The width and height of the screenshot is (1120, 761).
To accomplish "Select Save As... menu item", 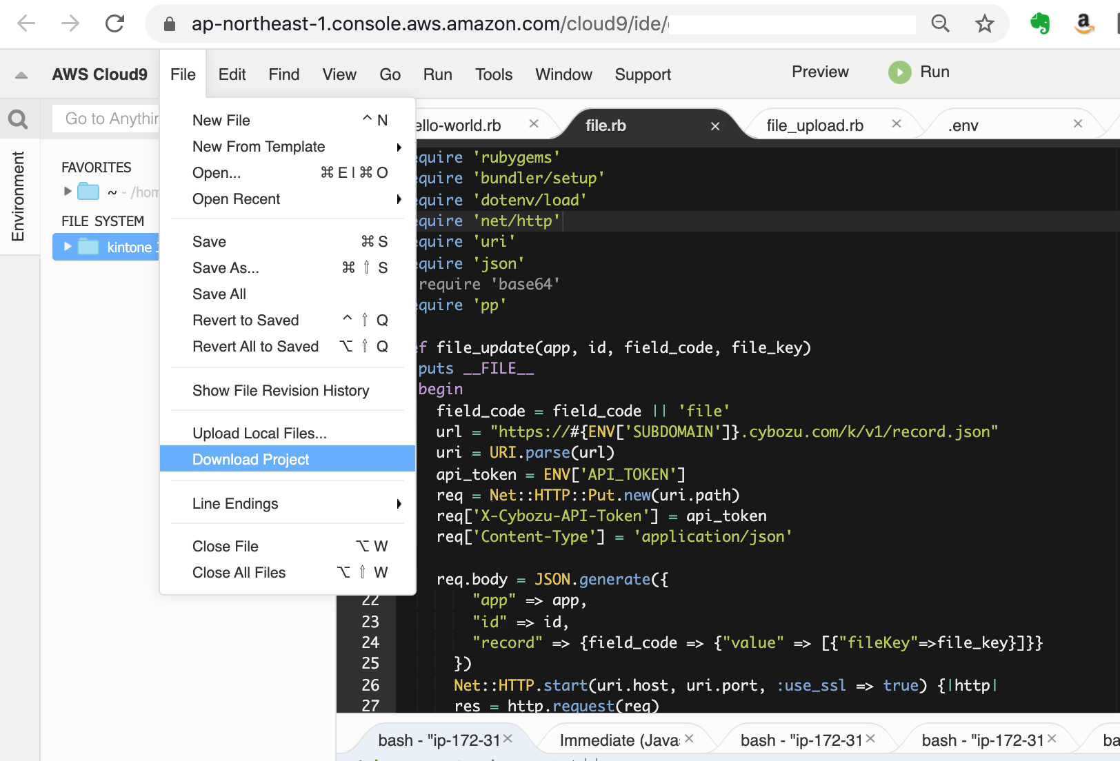I will [x=288, y=268].
